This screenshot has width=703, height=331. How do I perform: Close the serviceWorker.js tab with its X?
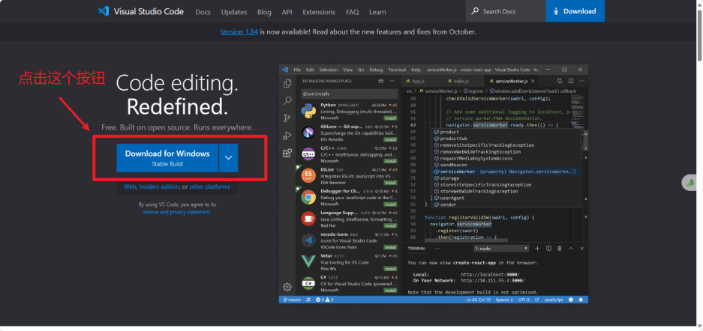(533, 82)
